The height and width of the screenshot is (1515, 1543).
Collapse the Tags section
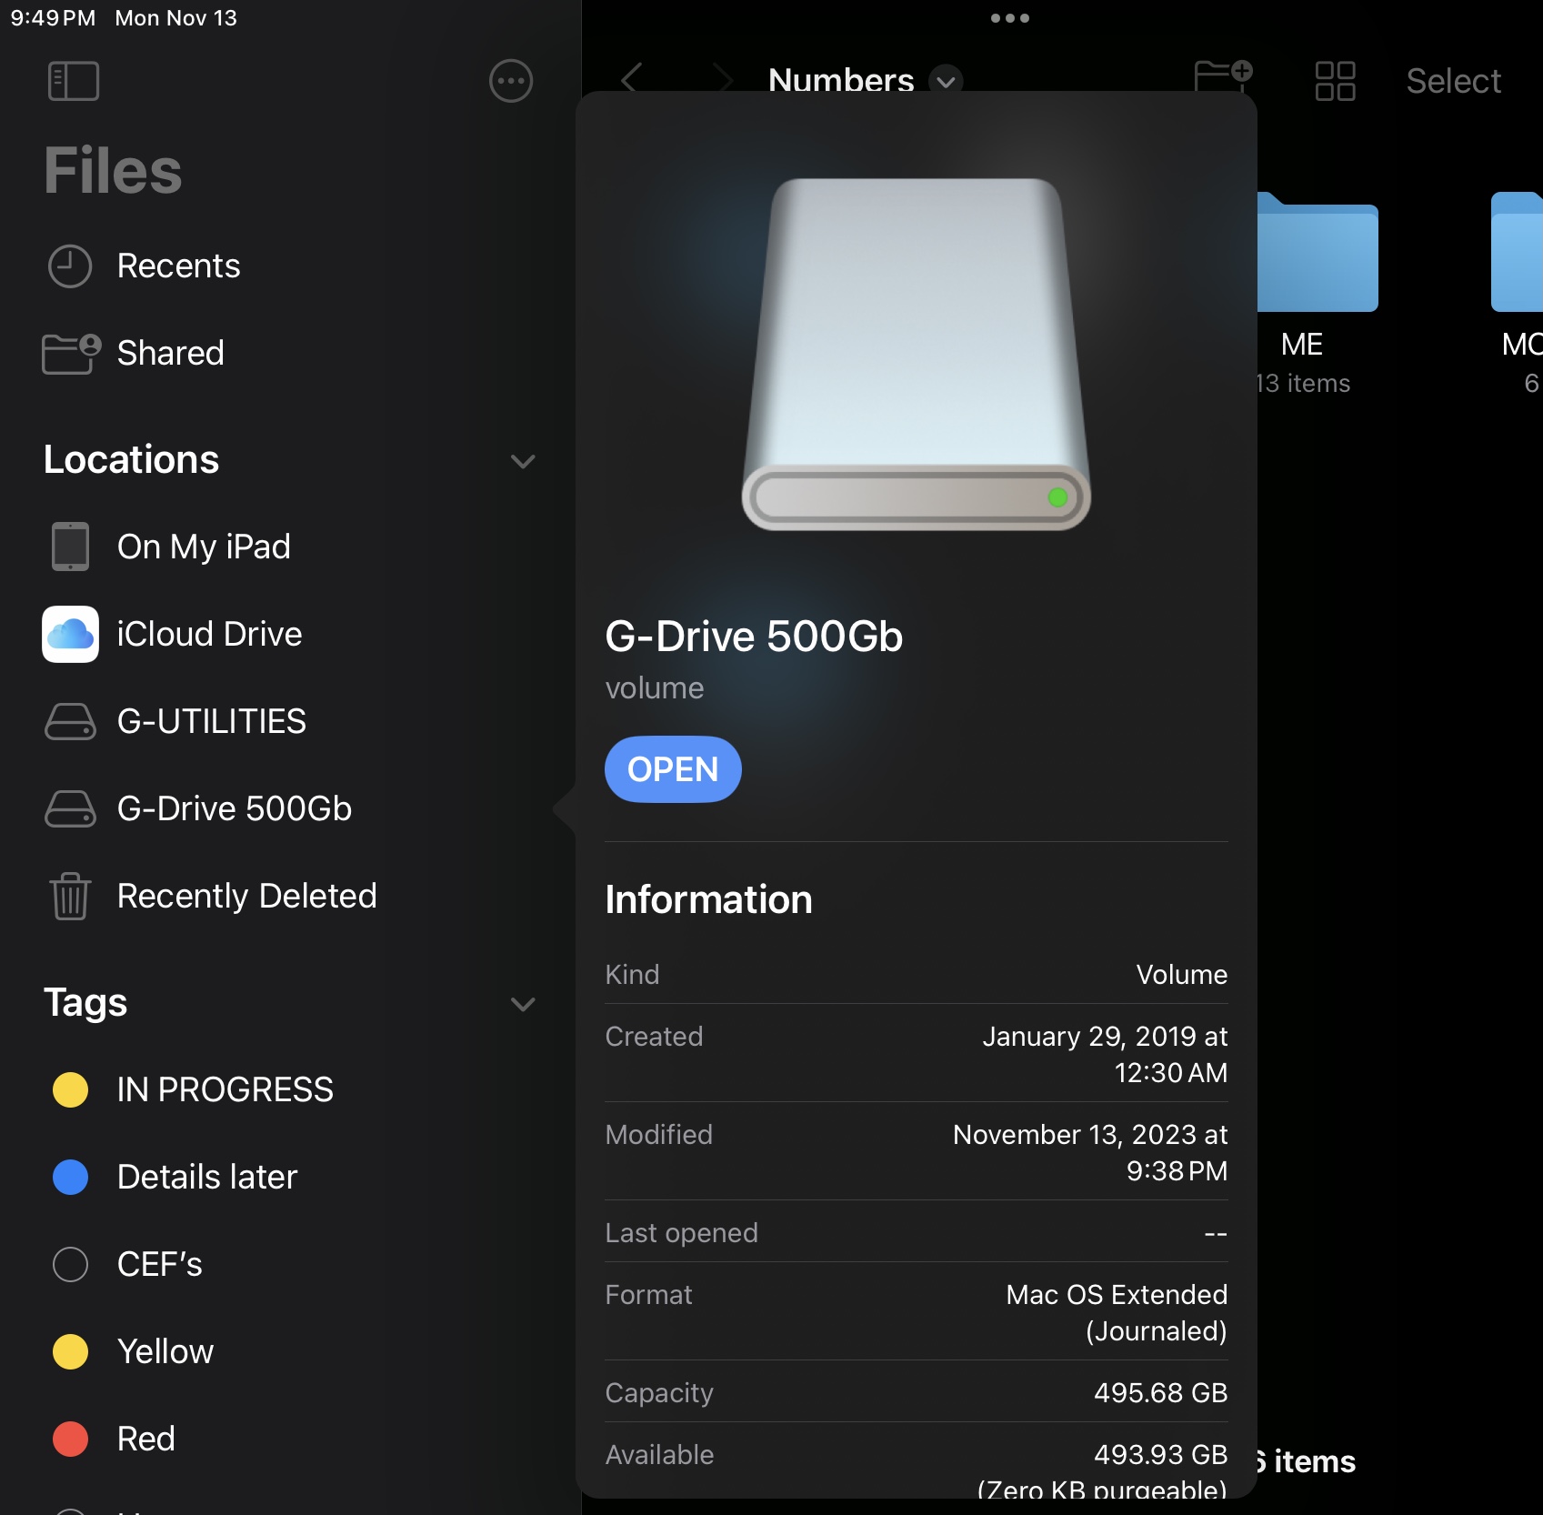point(523,1004)
